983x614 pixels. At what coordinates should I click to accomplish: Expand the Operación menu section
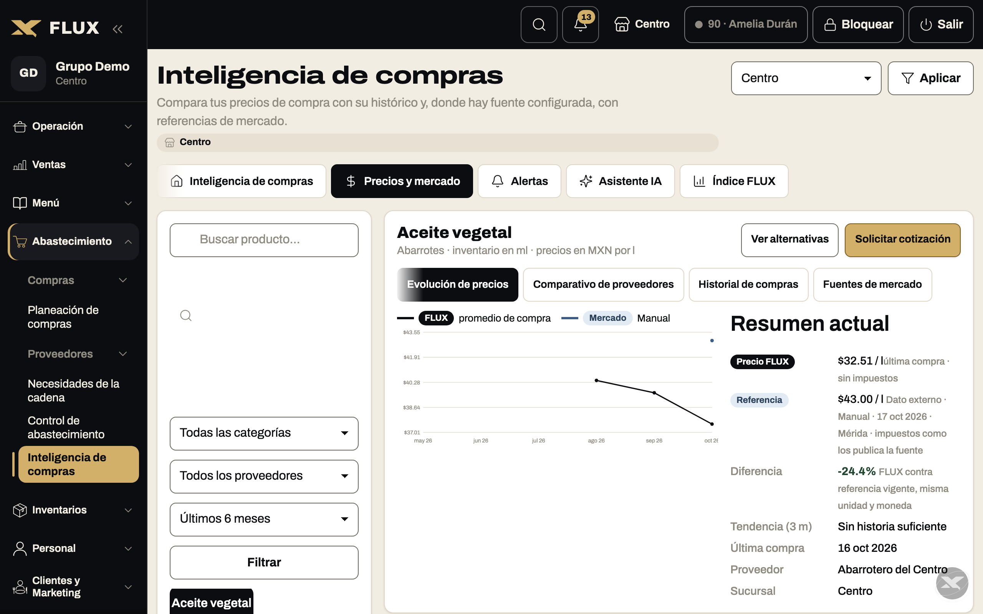tap(73, 127)
